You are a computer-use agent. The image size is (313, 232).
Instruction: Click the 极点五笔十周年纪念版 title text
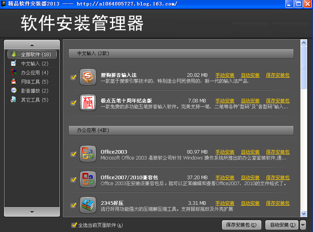click(x=126, y=101)
